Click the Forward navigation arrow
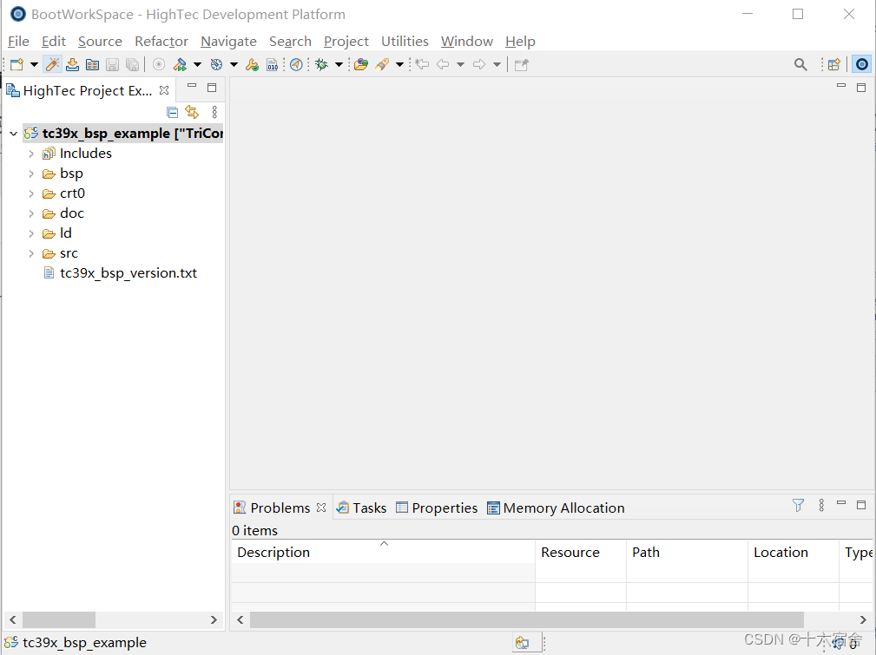Viewport: 876px width, 655px height. 478,65
